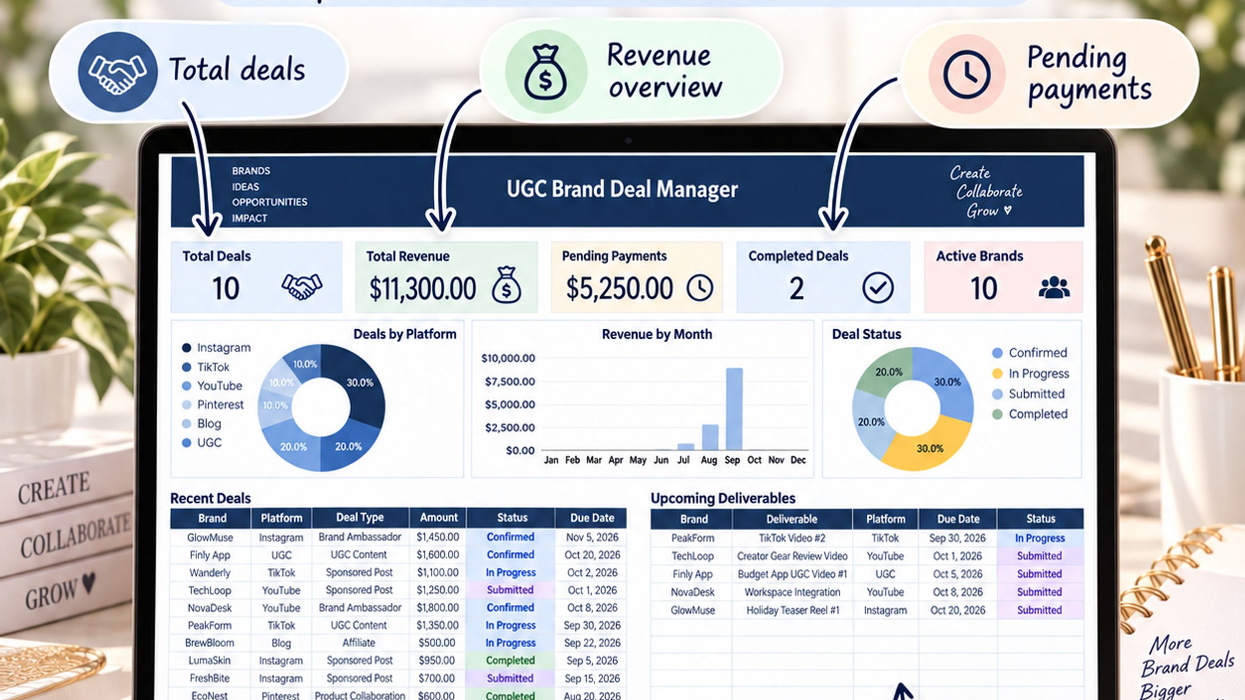Image resolution: width=1245 pixels, height=700 pixels.
Task: Click the $11,300.00 total revenue value
Action: click(422, 288)
